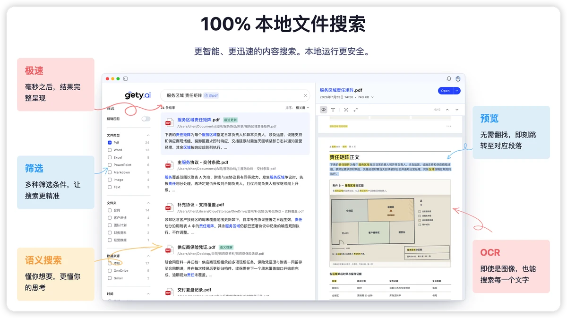Check the 财务资料 folder checkbox
The image size is (567, 318).
[110, 232]
